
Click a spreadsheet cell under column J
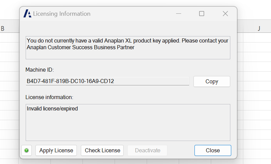(x=257, y=67)
